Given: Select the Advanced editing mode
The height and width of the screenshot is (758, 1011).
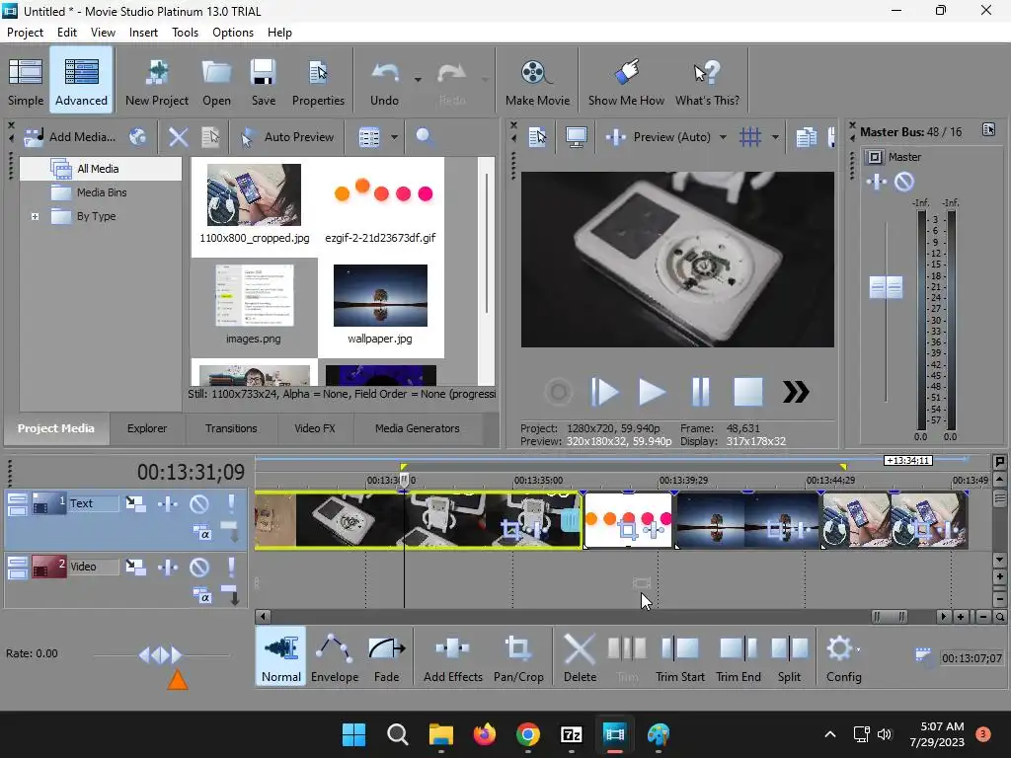Looking at the screenshot, I should [81, 81].
